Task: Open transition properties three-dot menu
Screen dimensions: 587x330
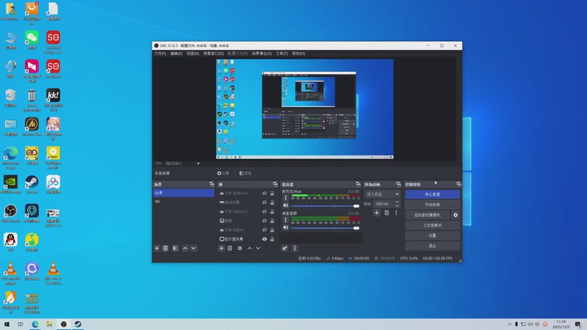Action: click(396, 213)
